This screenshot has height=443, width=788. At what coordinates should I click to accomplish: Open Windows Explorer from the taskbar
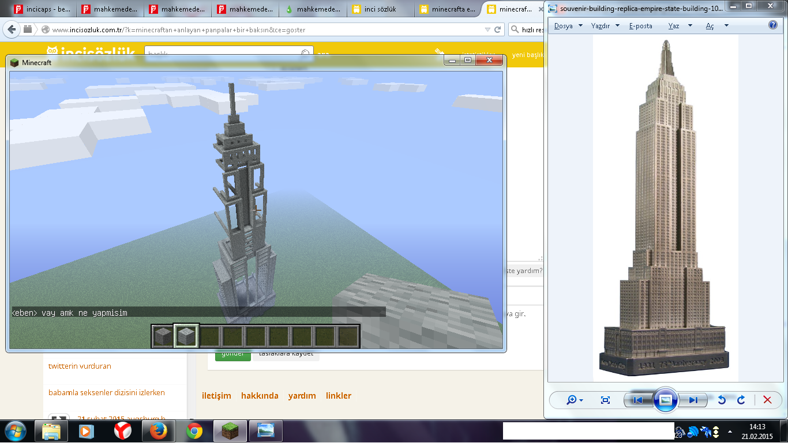coord(51,431)
